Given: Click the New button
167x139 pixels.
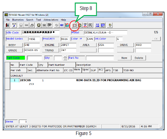Looking at the screenshot, I should pyautogui.click(x=124, y=58).
